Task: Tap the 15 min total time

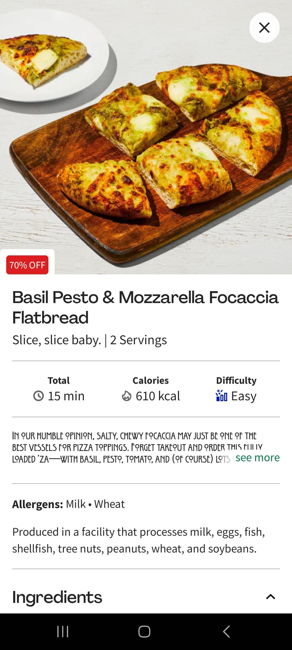Action: (66, 396)
